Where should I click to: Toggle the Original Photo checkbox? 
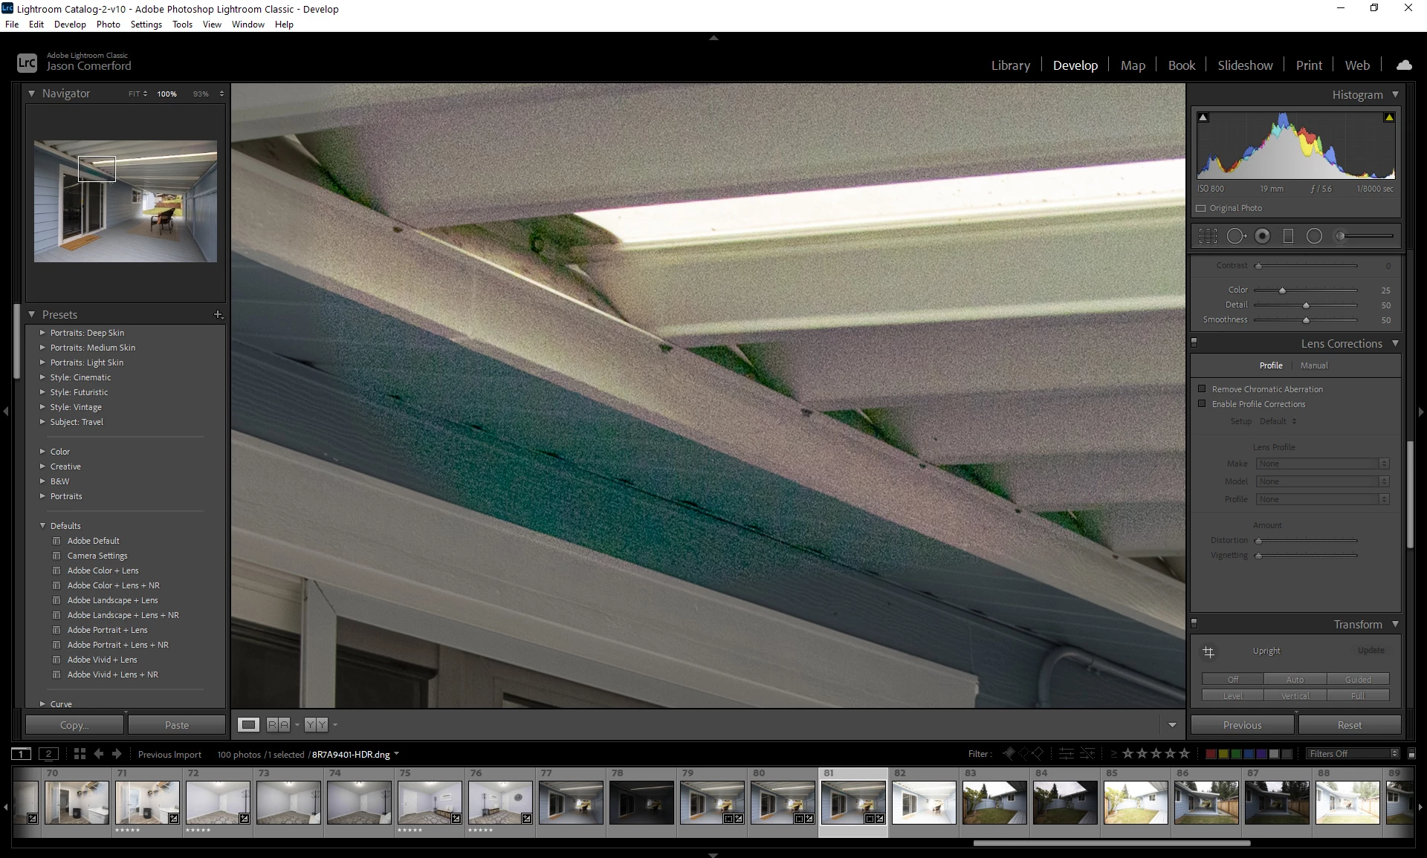pos(1201,208)
